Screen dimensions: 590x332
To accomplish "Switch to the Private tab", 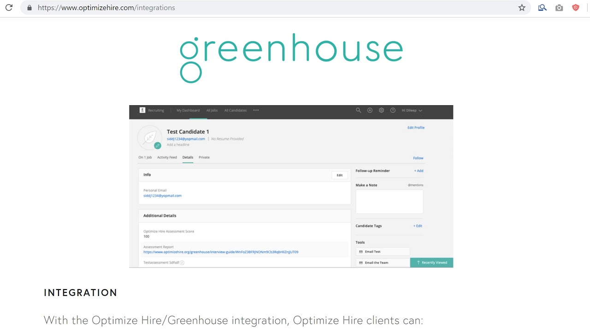I will pyautogui.click(x=204, y=157).
